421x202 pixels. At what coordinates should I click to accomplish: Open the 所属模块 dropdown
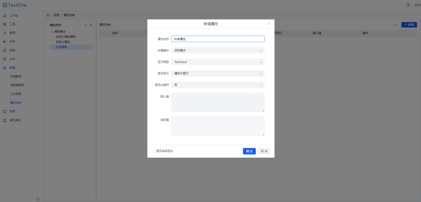218,50
